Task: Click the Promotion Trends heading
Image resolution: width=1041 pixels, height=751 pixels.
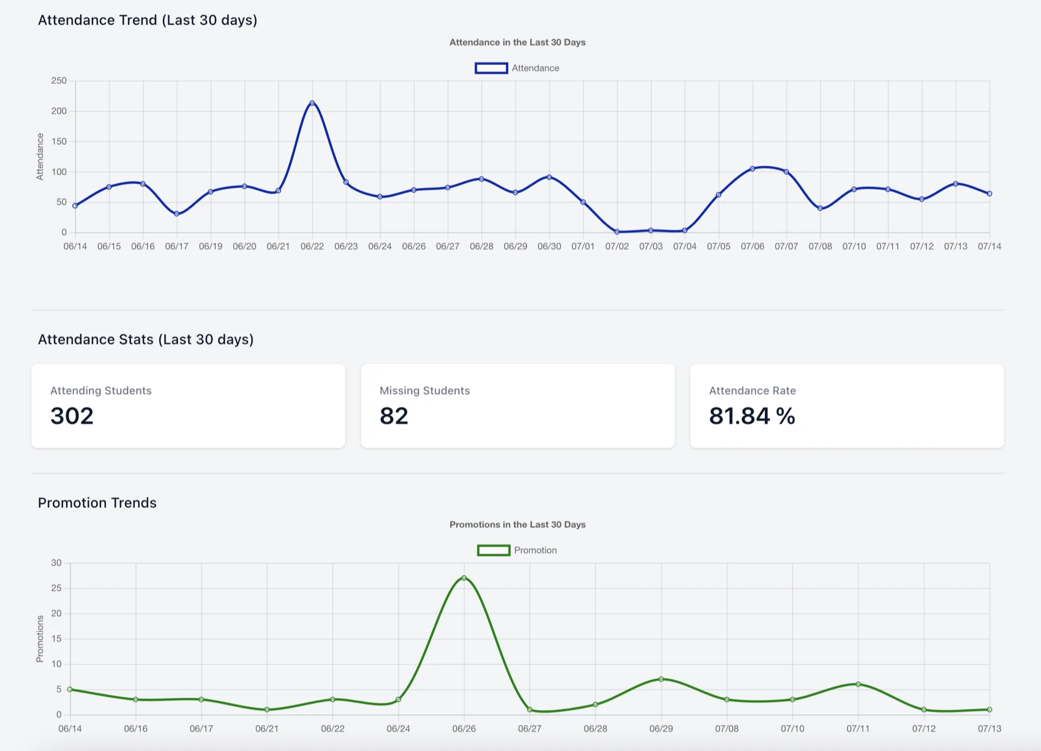Action: 97,502
